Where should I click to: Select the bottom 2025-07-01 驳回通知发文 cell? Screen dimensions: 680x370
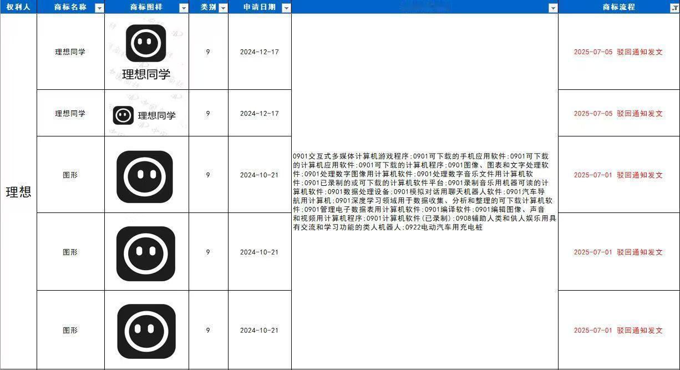click(x=618, y=330)
